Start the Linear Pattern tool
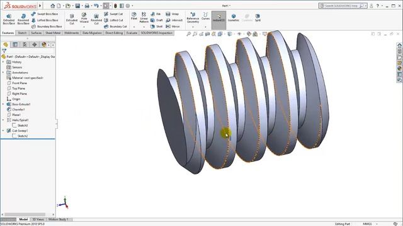Screen dimensions: 403x226 pyautogui.click(x=144, y=17)
